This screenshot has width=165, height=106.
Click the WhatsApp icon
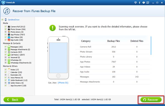coord(9,60)
